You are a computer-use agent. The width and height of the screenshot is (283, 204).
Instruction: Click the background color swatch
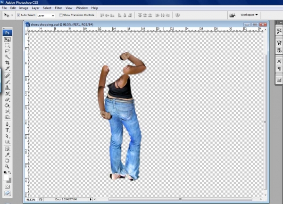[9, 181]
